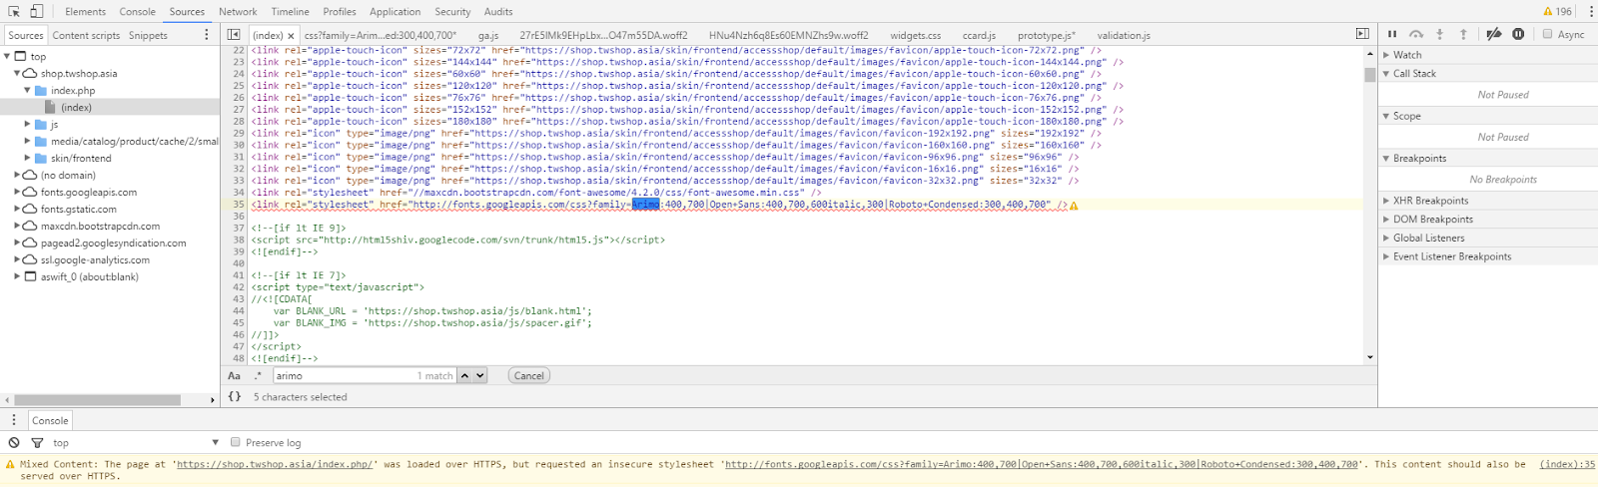
Task: Open Security panel
Action: (452, 12)
